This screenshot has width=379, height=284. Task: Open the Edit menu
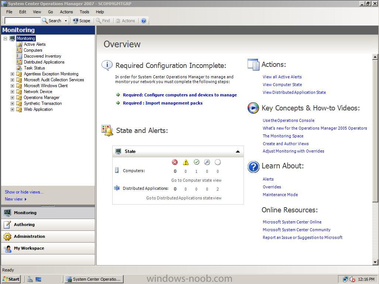click(x=23, y=12)
